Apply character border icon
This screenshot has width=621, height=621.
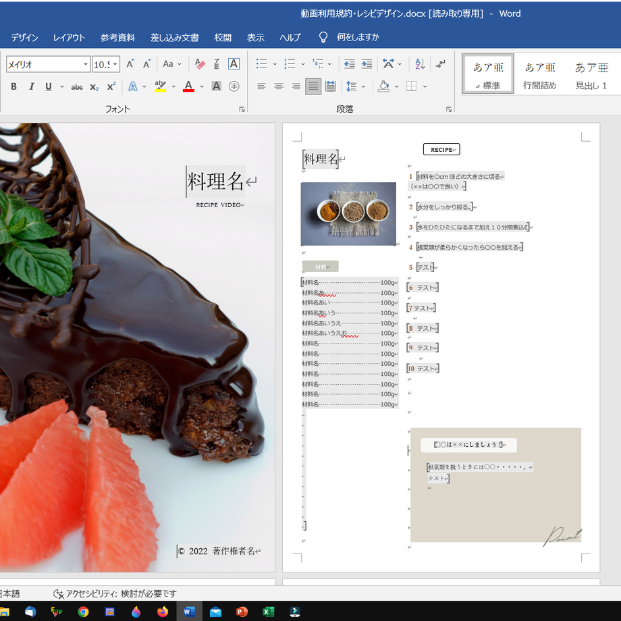(234, 63)
